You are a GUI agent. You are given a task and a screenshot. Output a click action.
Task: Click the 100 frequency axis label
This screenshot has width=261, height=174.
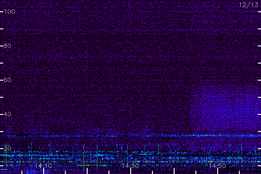pos(9,12)
